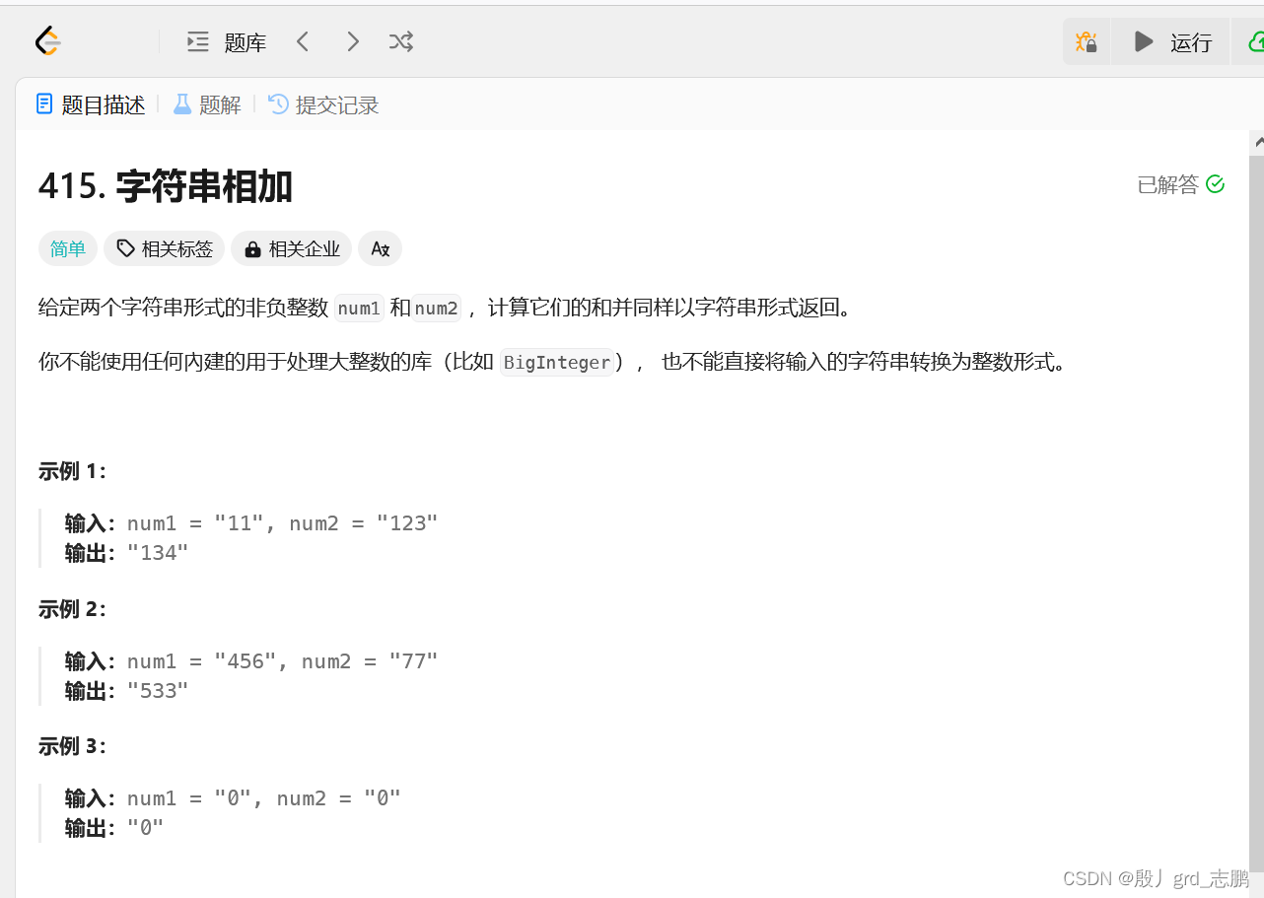
Task: Open the 题库 problem list panel
Action: (227, 41)
